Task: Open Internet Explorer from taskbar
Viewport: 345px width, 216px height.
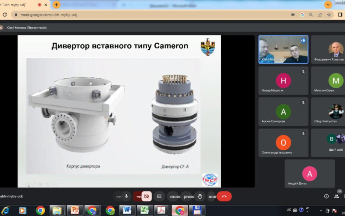Action: point(6,210)
